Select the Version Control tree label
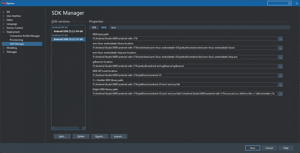 [15, 28]
